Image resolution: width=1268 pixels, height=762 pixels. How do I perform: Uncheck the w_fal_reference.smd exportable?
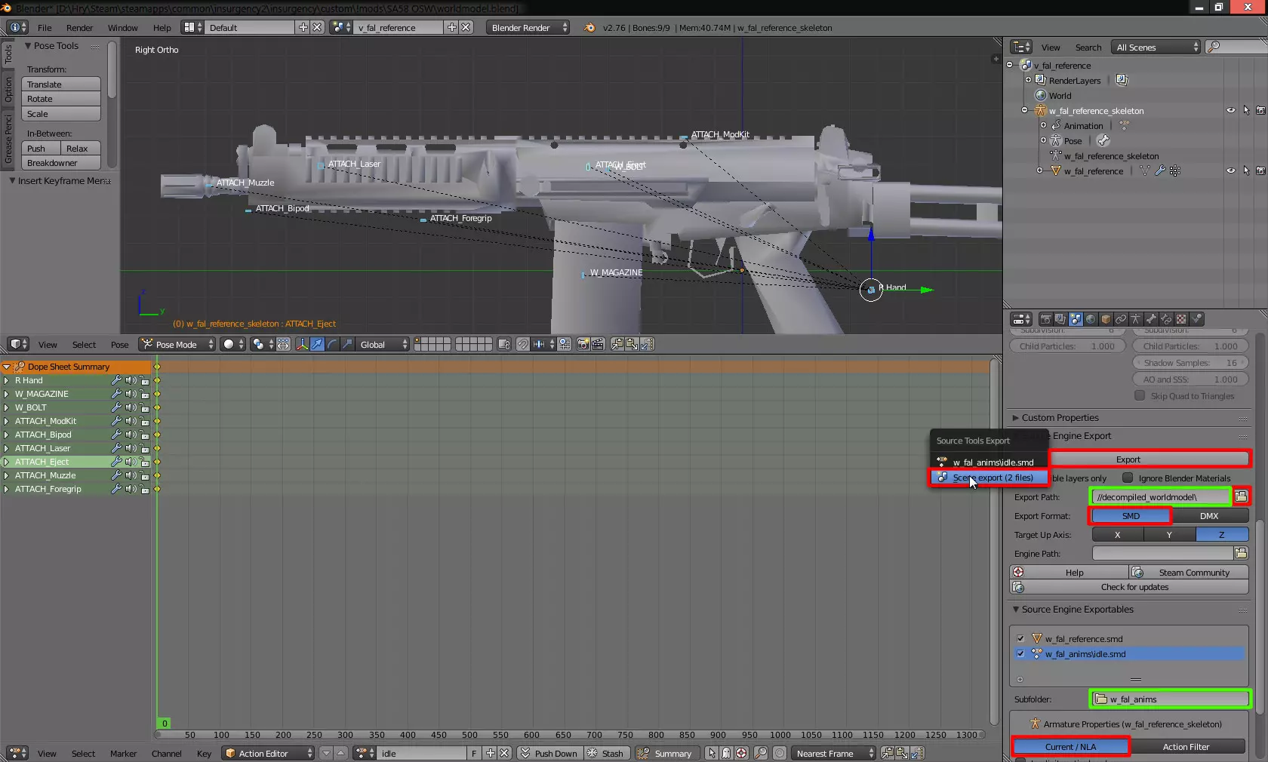pos(1020,638)
